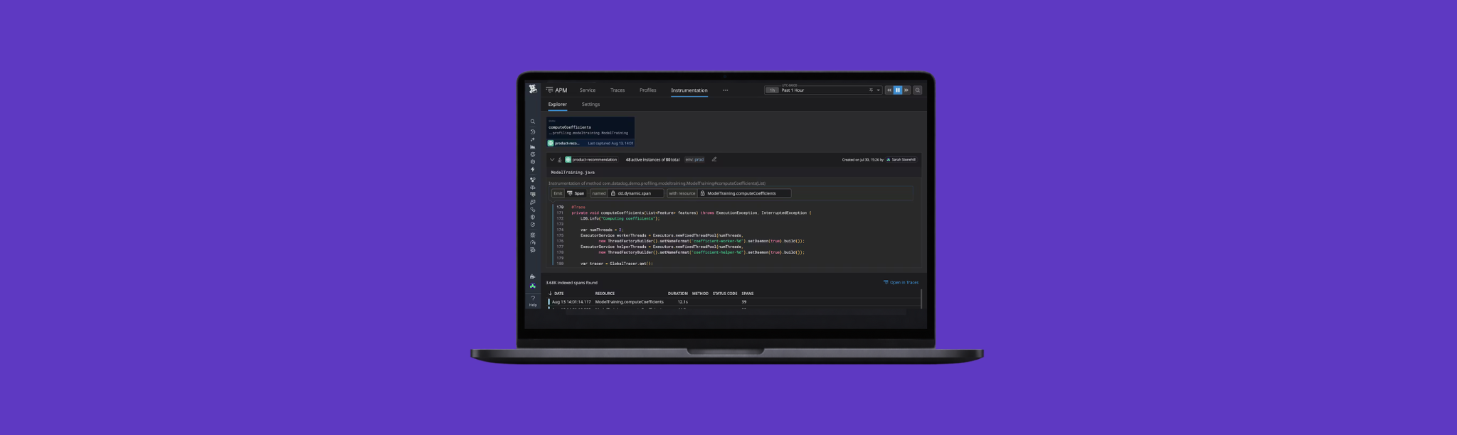The image size is (1457, 435).
Task: Click the 1h time badge
Action: tap(772, 90)
